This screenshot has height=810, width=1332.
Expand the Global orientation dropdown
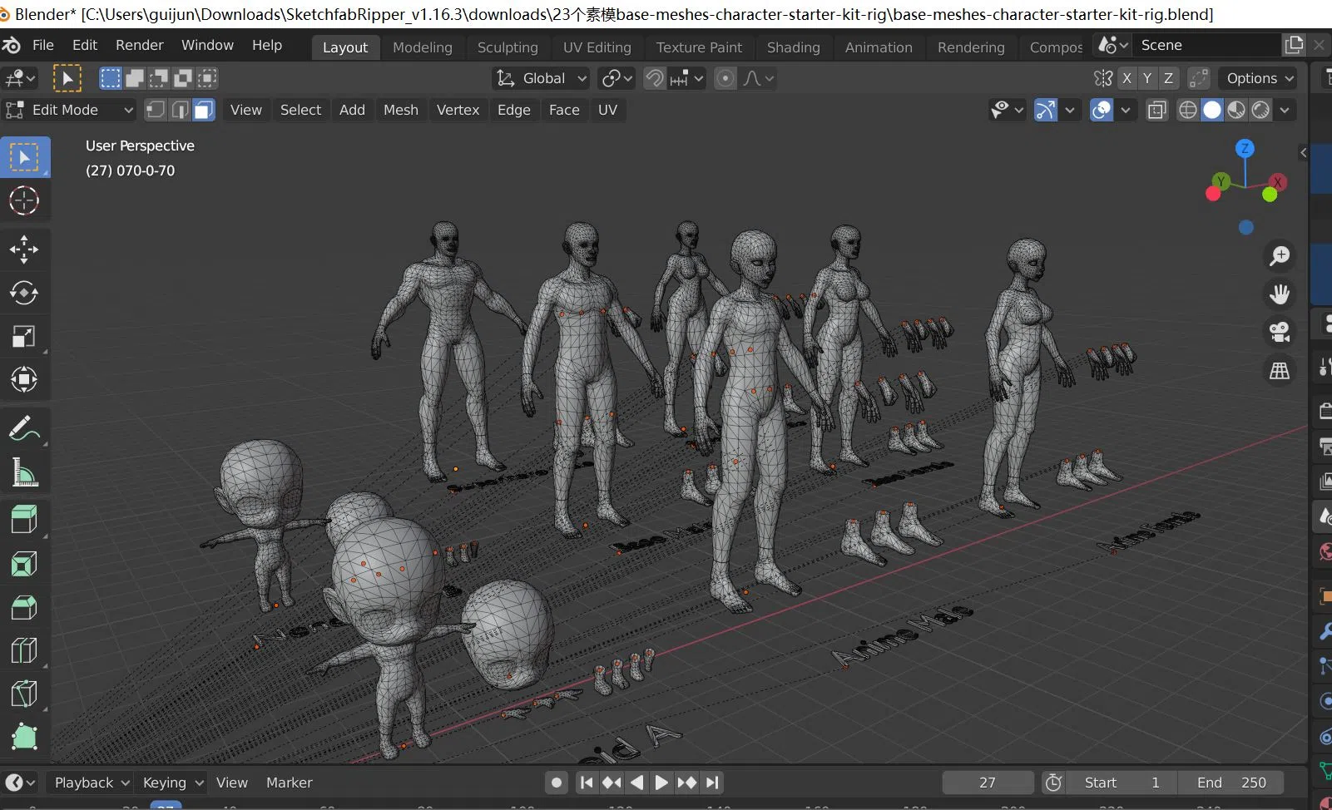pos(542,78)
